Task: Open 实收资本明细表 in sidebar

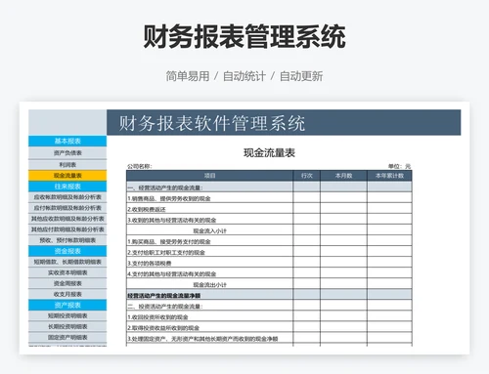Action: 67,272
